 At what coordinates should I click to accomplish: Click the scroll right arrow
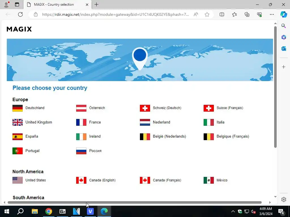click(x=270, y=202)
